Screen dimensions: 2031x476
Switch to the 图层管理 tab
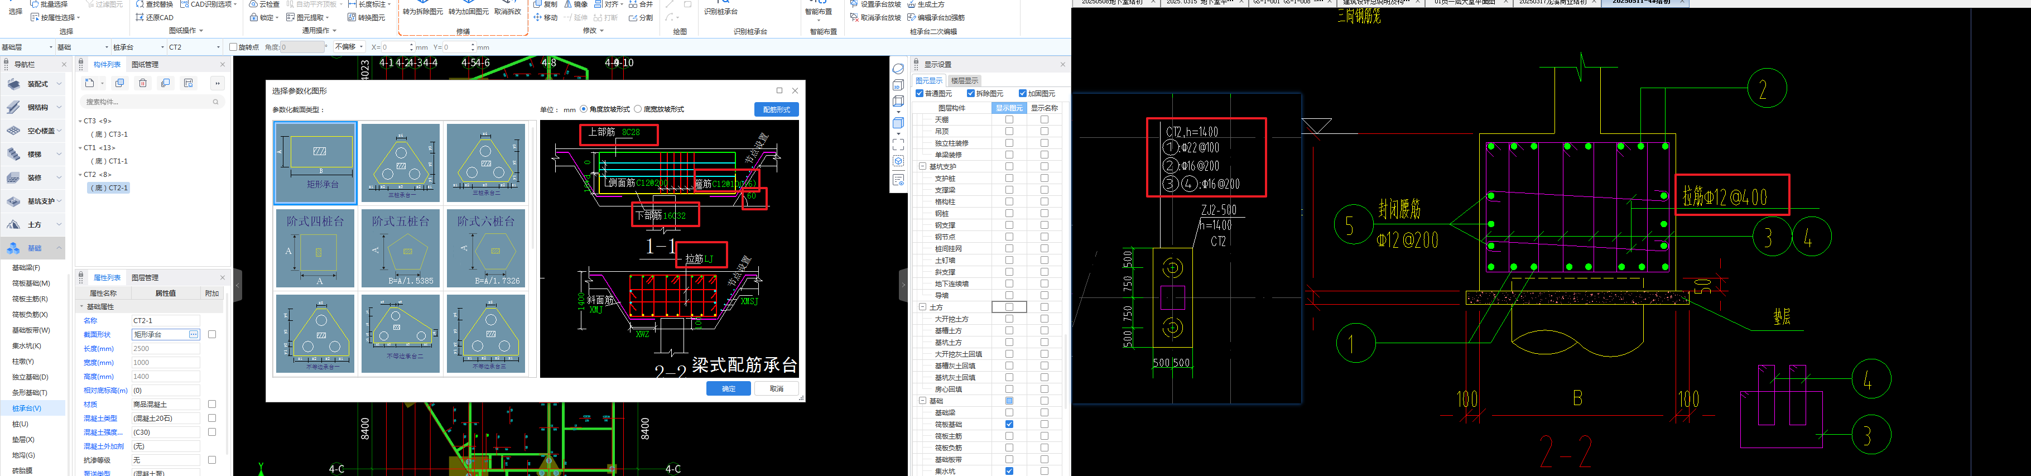point(145,277)
